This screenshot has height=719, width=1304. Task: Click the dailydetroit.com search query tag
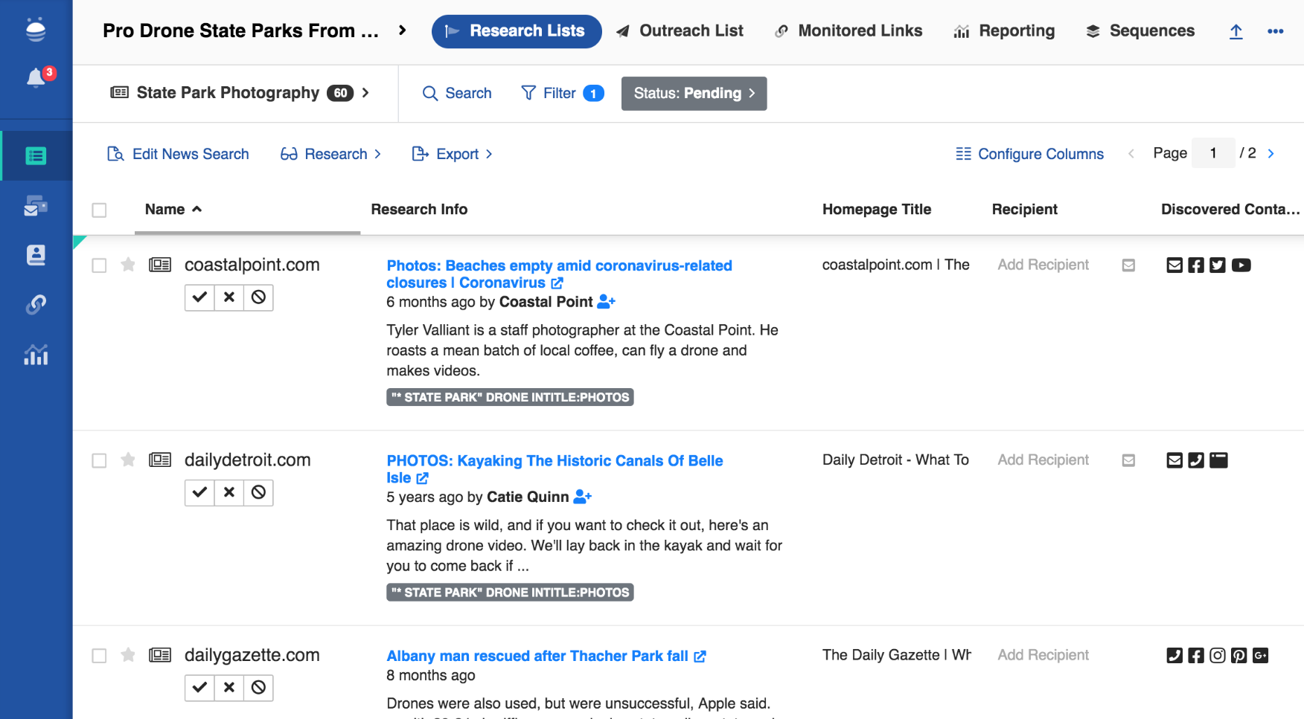point(510,593)
